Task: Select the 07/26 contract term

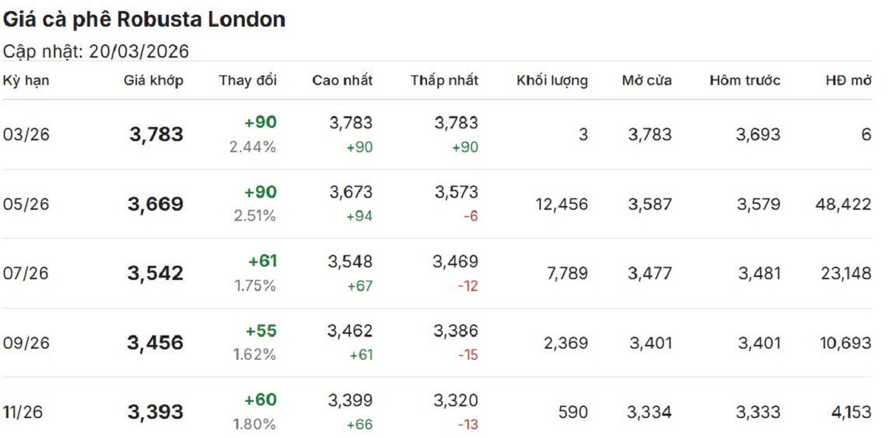Action: (x=26, y=274)
